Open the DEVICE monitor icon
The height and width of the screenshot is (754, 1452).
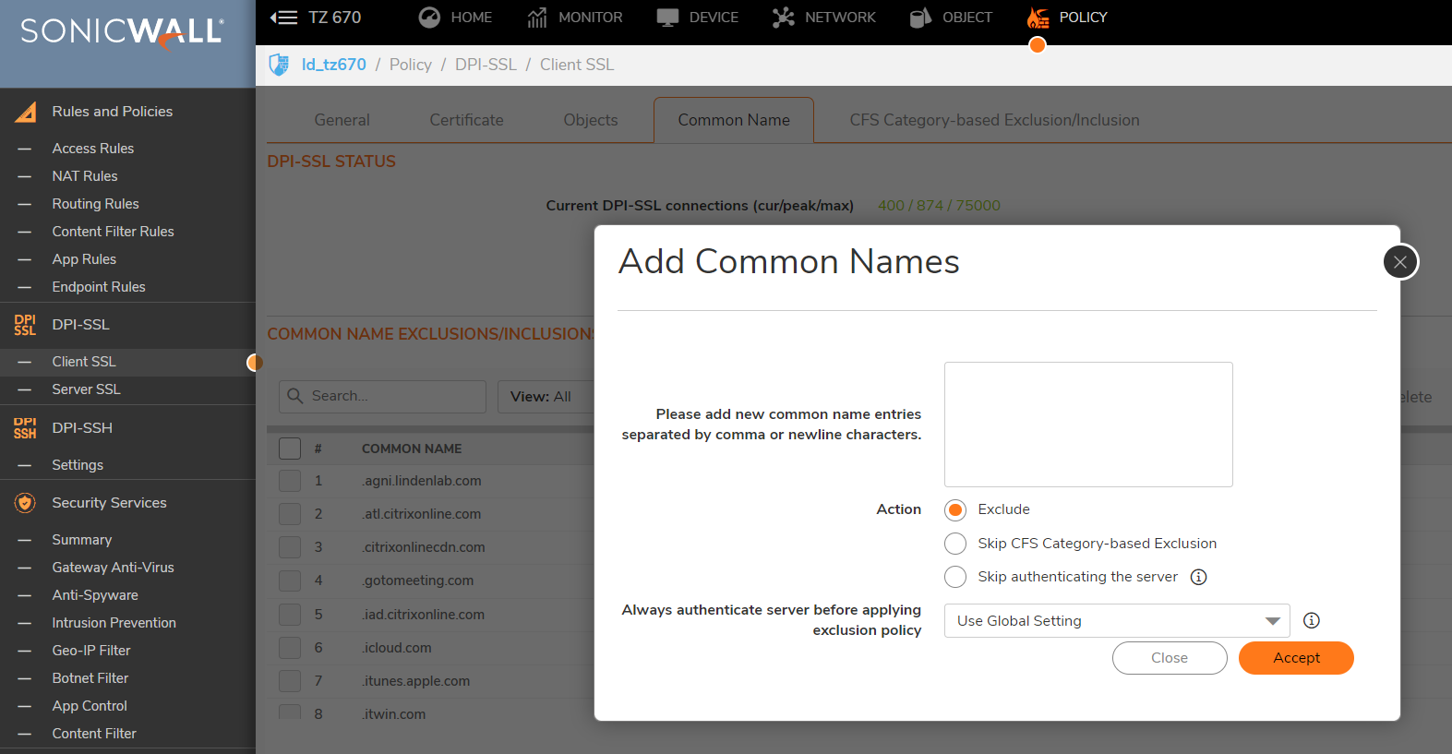pos(667,18)
